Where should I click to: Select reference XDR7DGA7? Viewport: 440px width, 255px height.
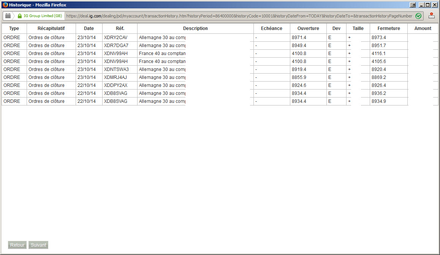116,46
